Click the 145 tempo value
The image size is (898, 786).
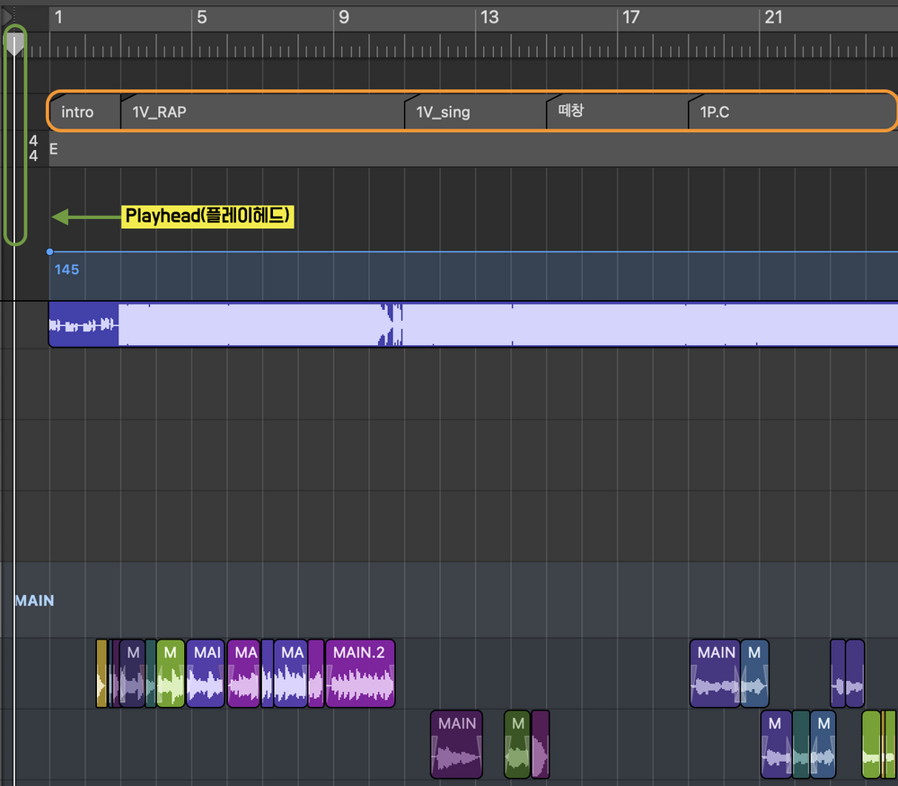pos(66,269)
